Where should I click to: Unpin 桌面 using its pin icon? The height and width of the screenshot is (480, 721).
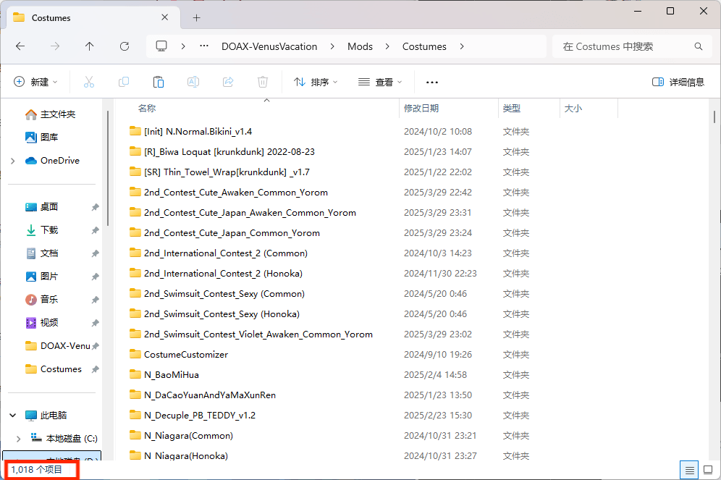(x=95, y=207)
